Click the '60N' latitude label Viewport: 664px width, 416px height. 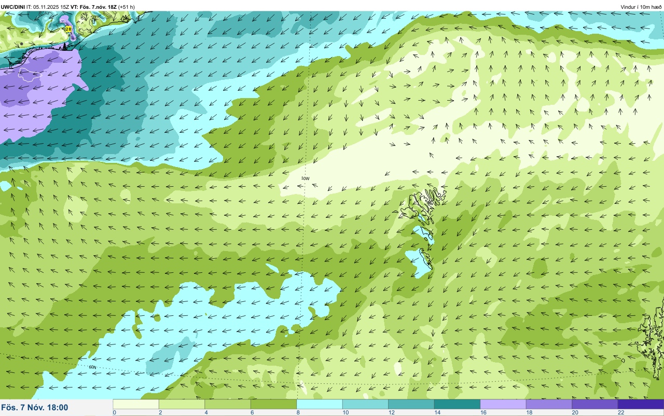pos(92,367)
